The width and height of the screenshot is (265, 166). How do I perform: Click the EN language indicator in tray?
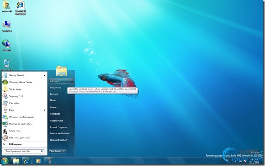[227, 160]
